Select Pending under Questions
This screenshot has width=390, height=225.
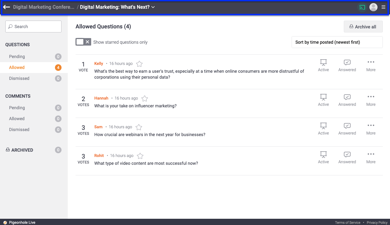click(17, 56)
